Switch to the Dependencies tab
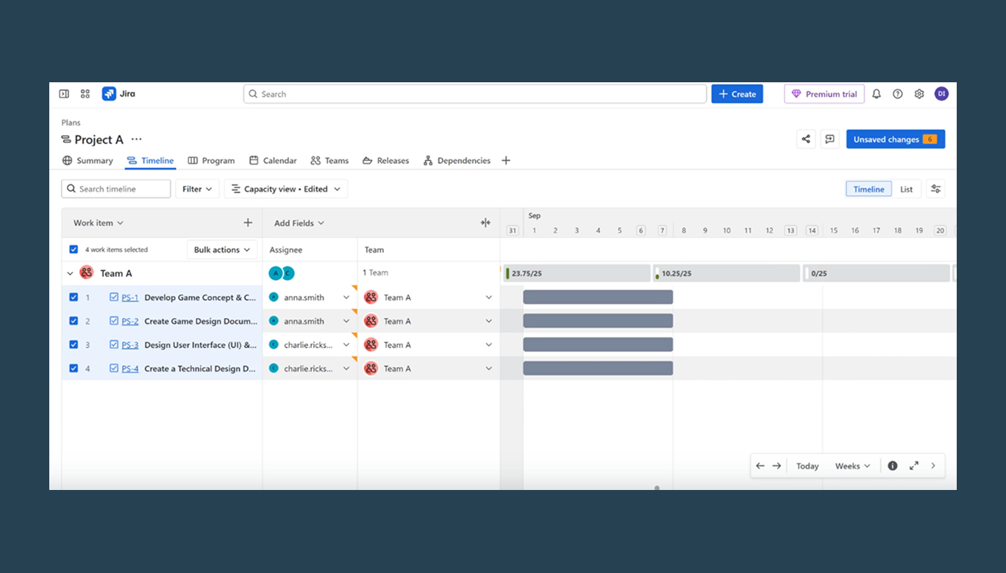 click(457, 160)
